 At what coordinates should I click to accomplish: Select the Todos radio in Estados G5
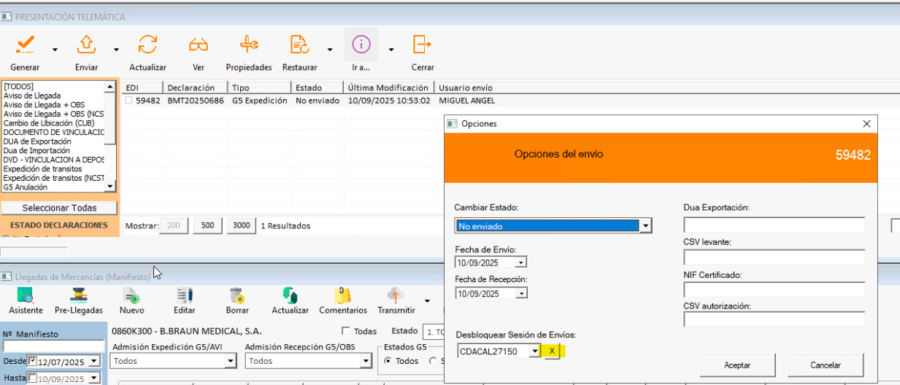coord(388,361)
